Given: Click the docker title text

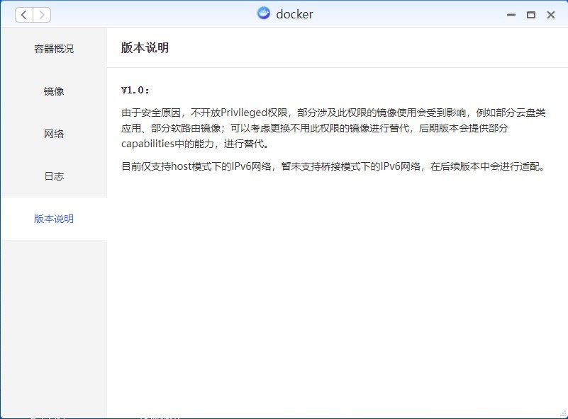Looking at the screenshot, I should 294,14.
